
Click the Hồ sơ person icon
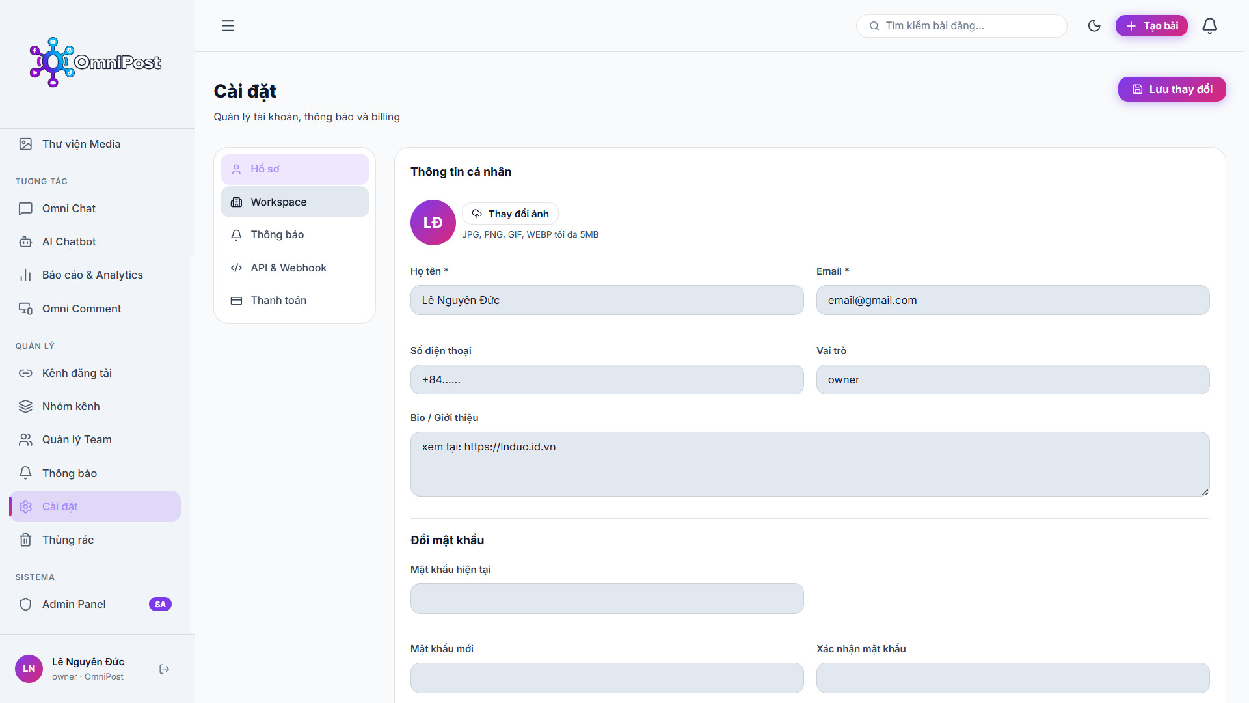click(237, 169)
